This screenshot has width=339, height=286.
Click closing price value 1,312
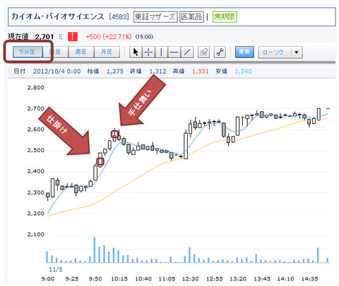[158, 71]
